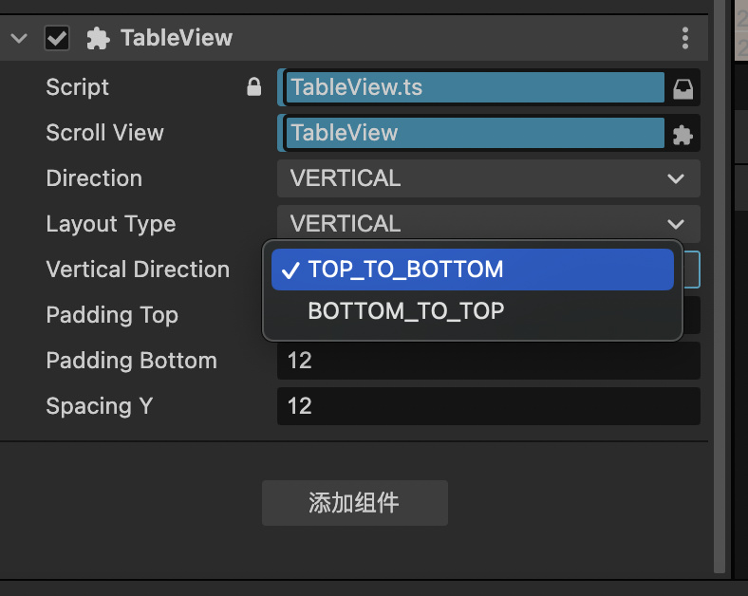Click the TableView.ts script field

pyautogui.click(x=475, y=87)
